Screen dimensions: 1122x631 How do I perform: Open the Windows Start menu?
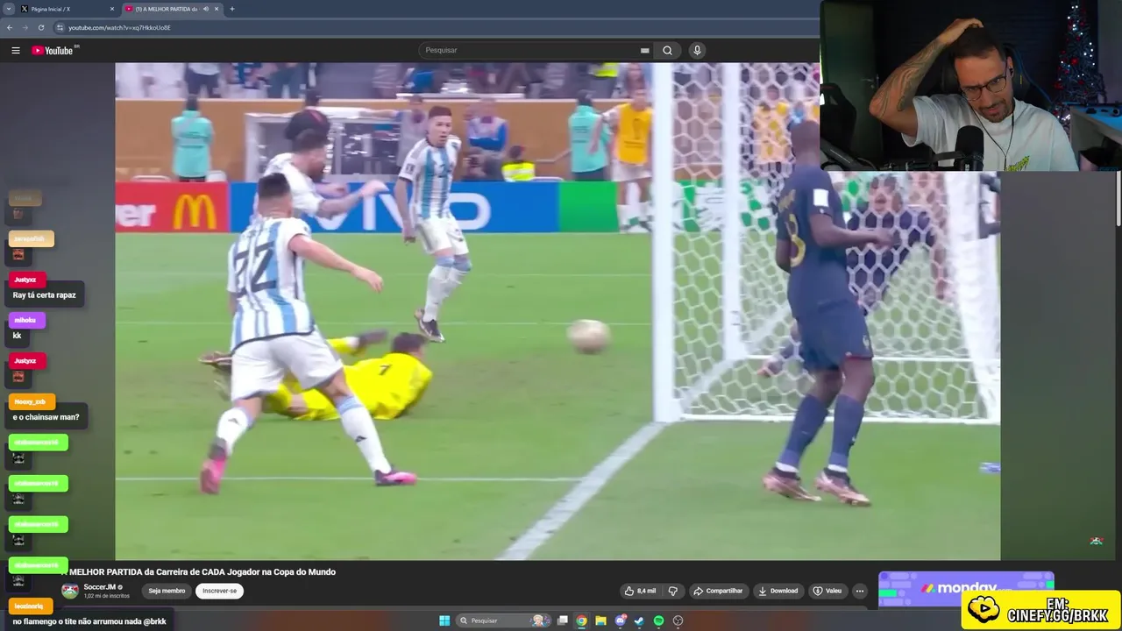[x=444, y=620]
